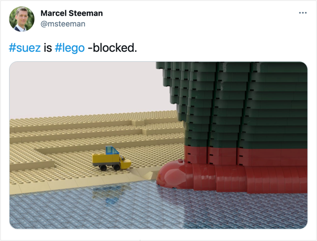Click the yellow Lego excavator truck
This screenshot has height=241, width=317.
coord(111,159)
